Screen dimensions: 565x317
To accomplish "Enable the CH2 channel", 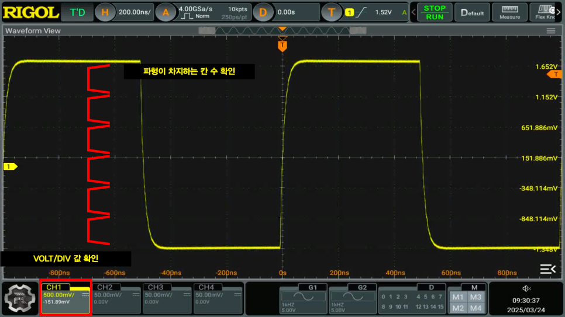I will (x=116, y=298).
